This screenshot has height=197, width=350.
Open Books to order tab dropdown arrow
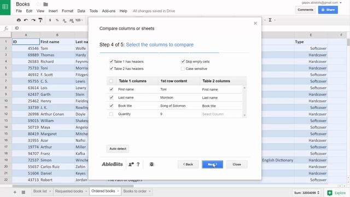click(x=150, y=192)
